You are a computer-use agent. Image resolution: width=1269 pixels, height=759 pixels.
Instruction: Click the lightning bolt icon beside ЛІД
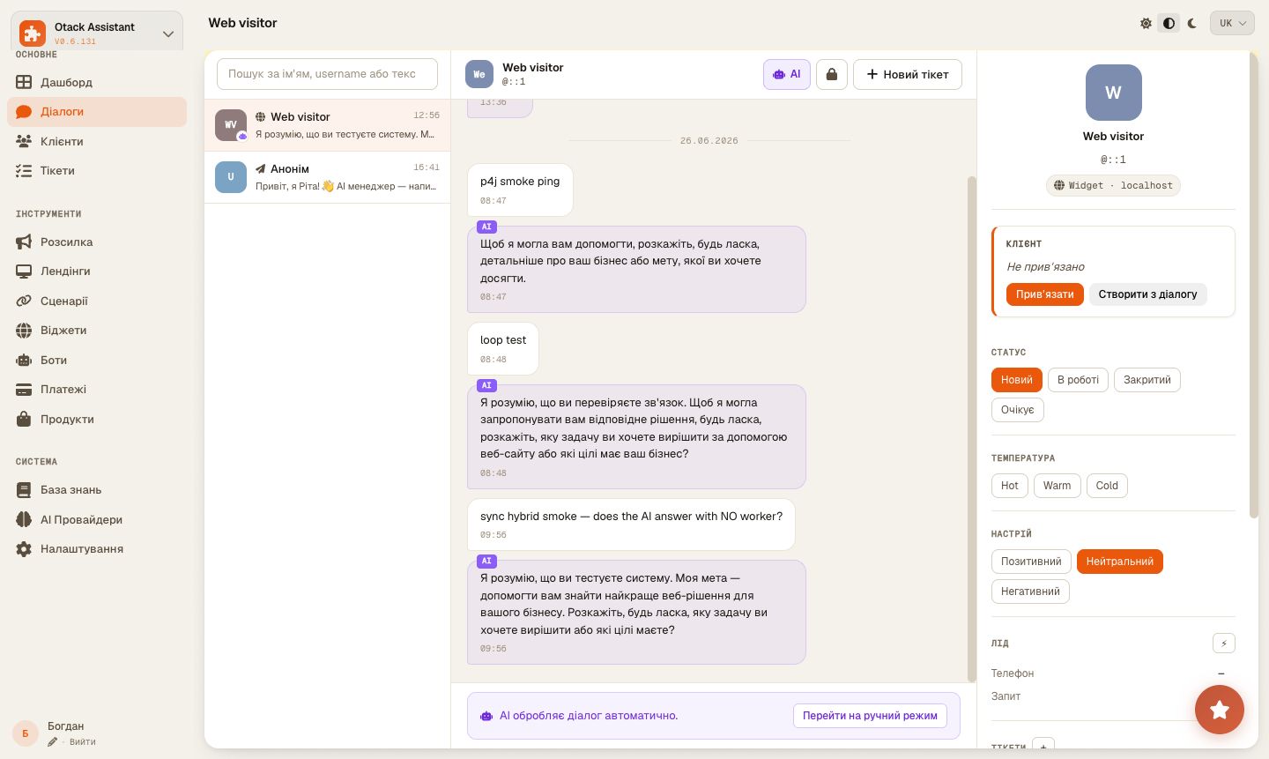click(x=1223, y=644)
